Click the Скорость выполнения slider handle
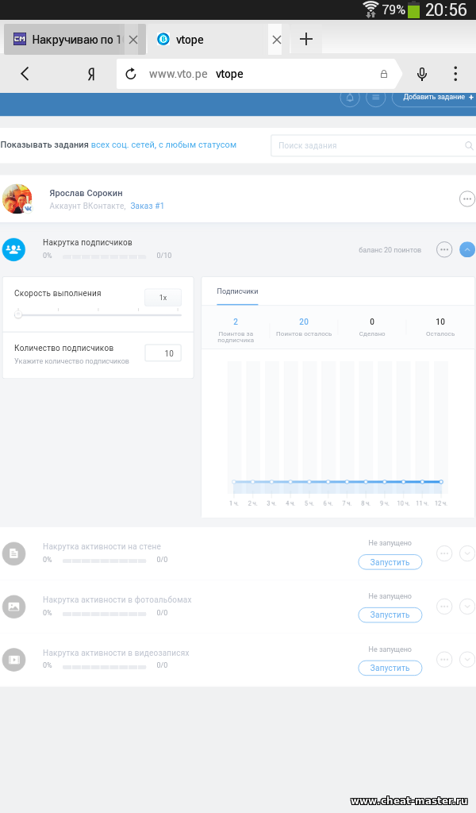476x813 pixels. click(x=18, y=314)
